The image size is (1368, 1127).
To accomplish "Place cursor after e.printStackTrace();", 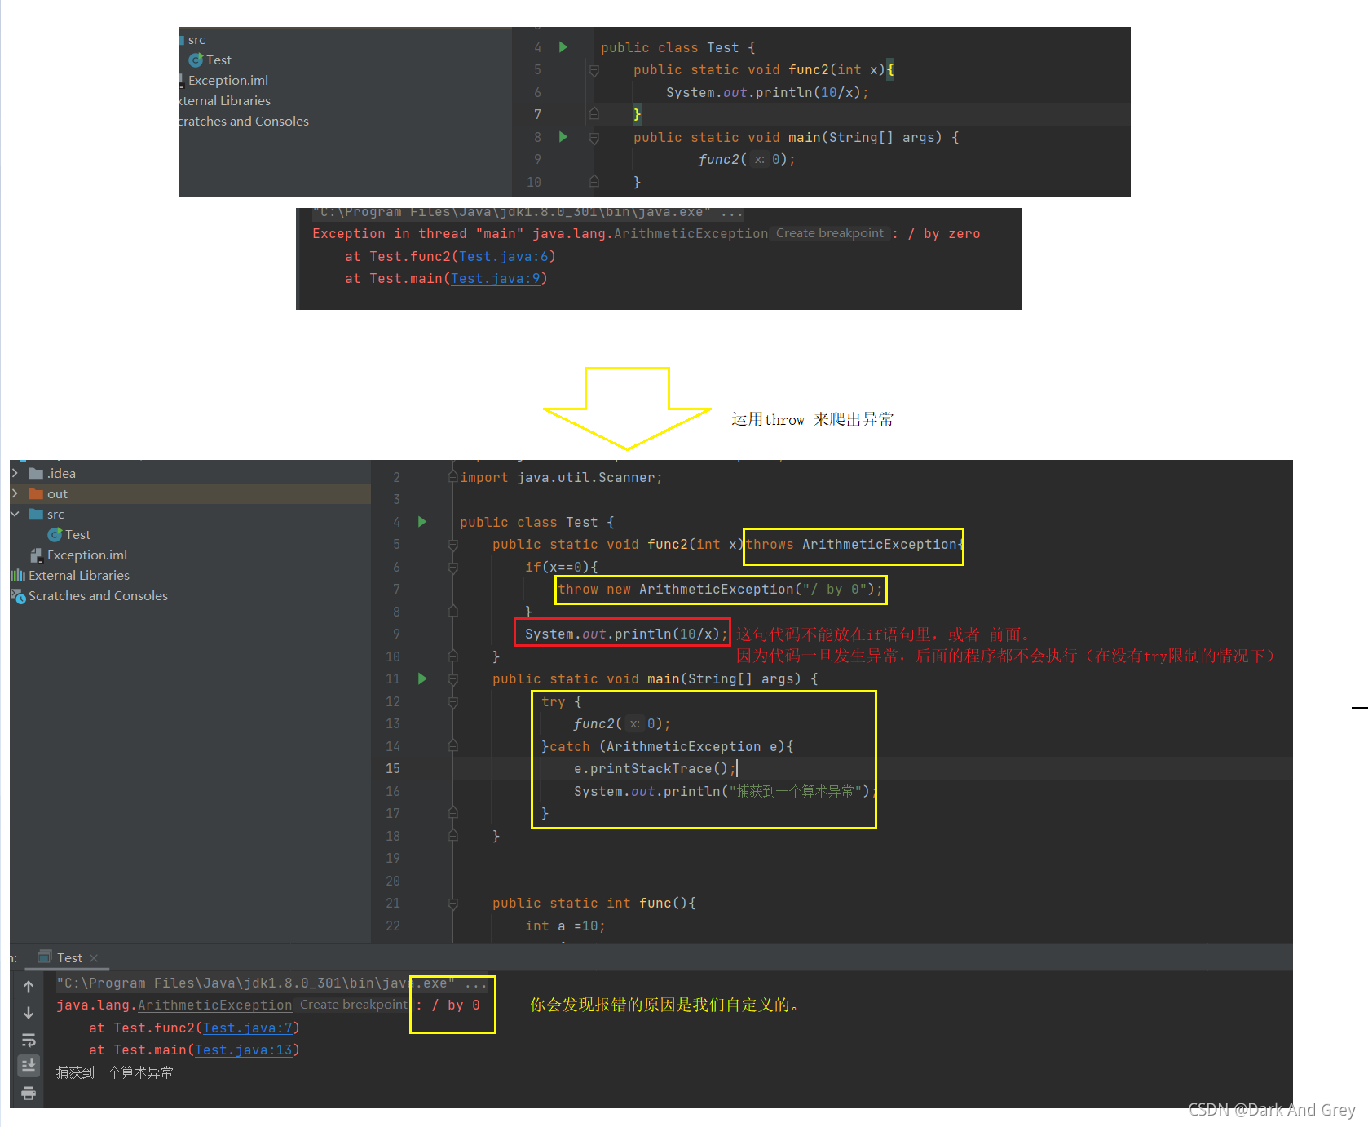I will click(x=736, y=768).
